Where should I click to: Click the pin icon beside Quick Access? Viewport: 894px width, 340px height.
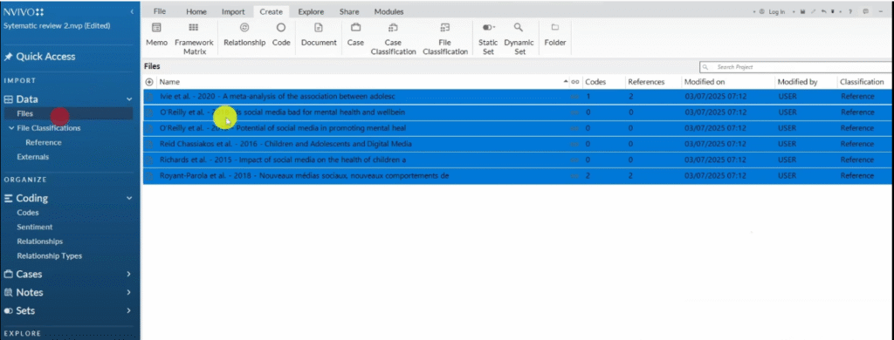8,57
